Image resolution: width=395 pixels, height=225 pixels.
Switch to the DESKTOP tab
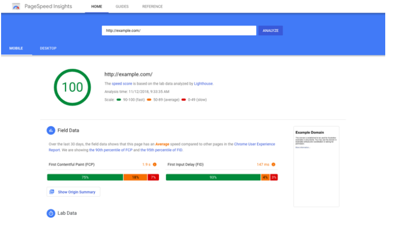pyautogui.click(x=48, y=48)
